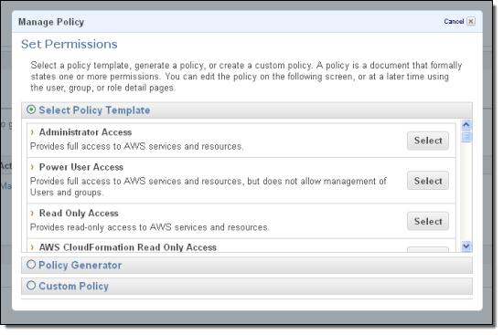Expand Power User Access details with its orange chevron
503x335 pixels.
pos(32,167)
